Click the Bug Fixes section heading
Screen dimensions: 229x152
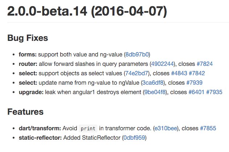pos(28,38)
